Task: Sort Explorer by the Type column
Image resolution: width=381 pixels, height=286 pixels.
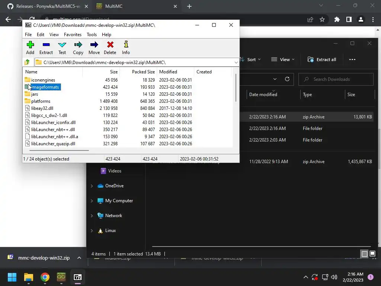Action: [307, 95]
